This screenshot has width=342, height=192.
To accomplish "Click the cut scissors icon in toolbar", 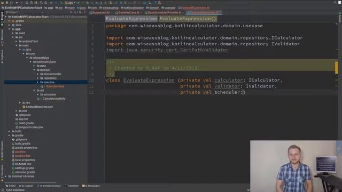I will [x=27, y=3].
